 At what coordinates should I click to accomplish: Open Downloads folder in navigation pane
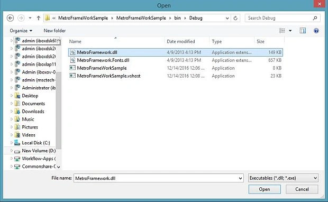click(x=33, y=112)
